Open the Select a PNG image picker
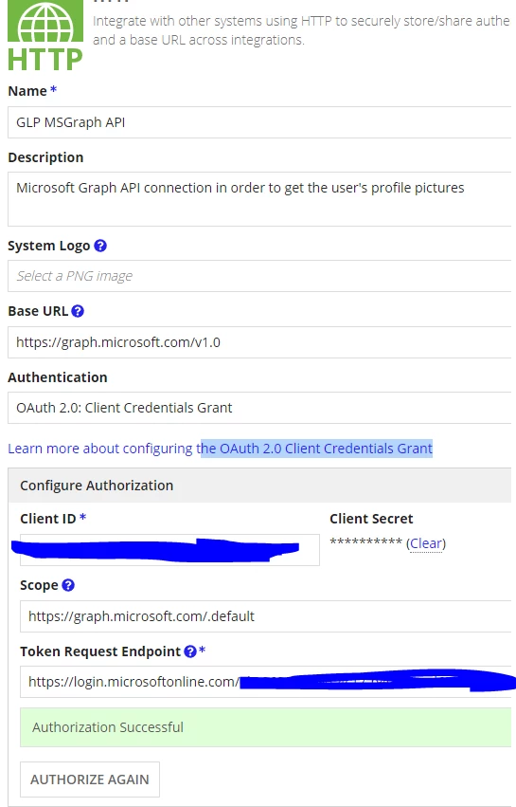Viewport: 516px width, 807px height. pos(259,276)
